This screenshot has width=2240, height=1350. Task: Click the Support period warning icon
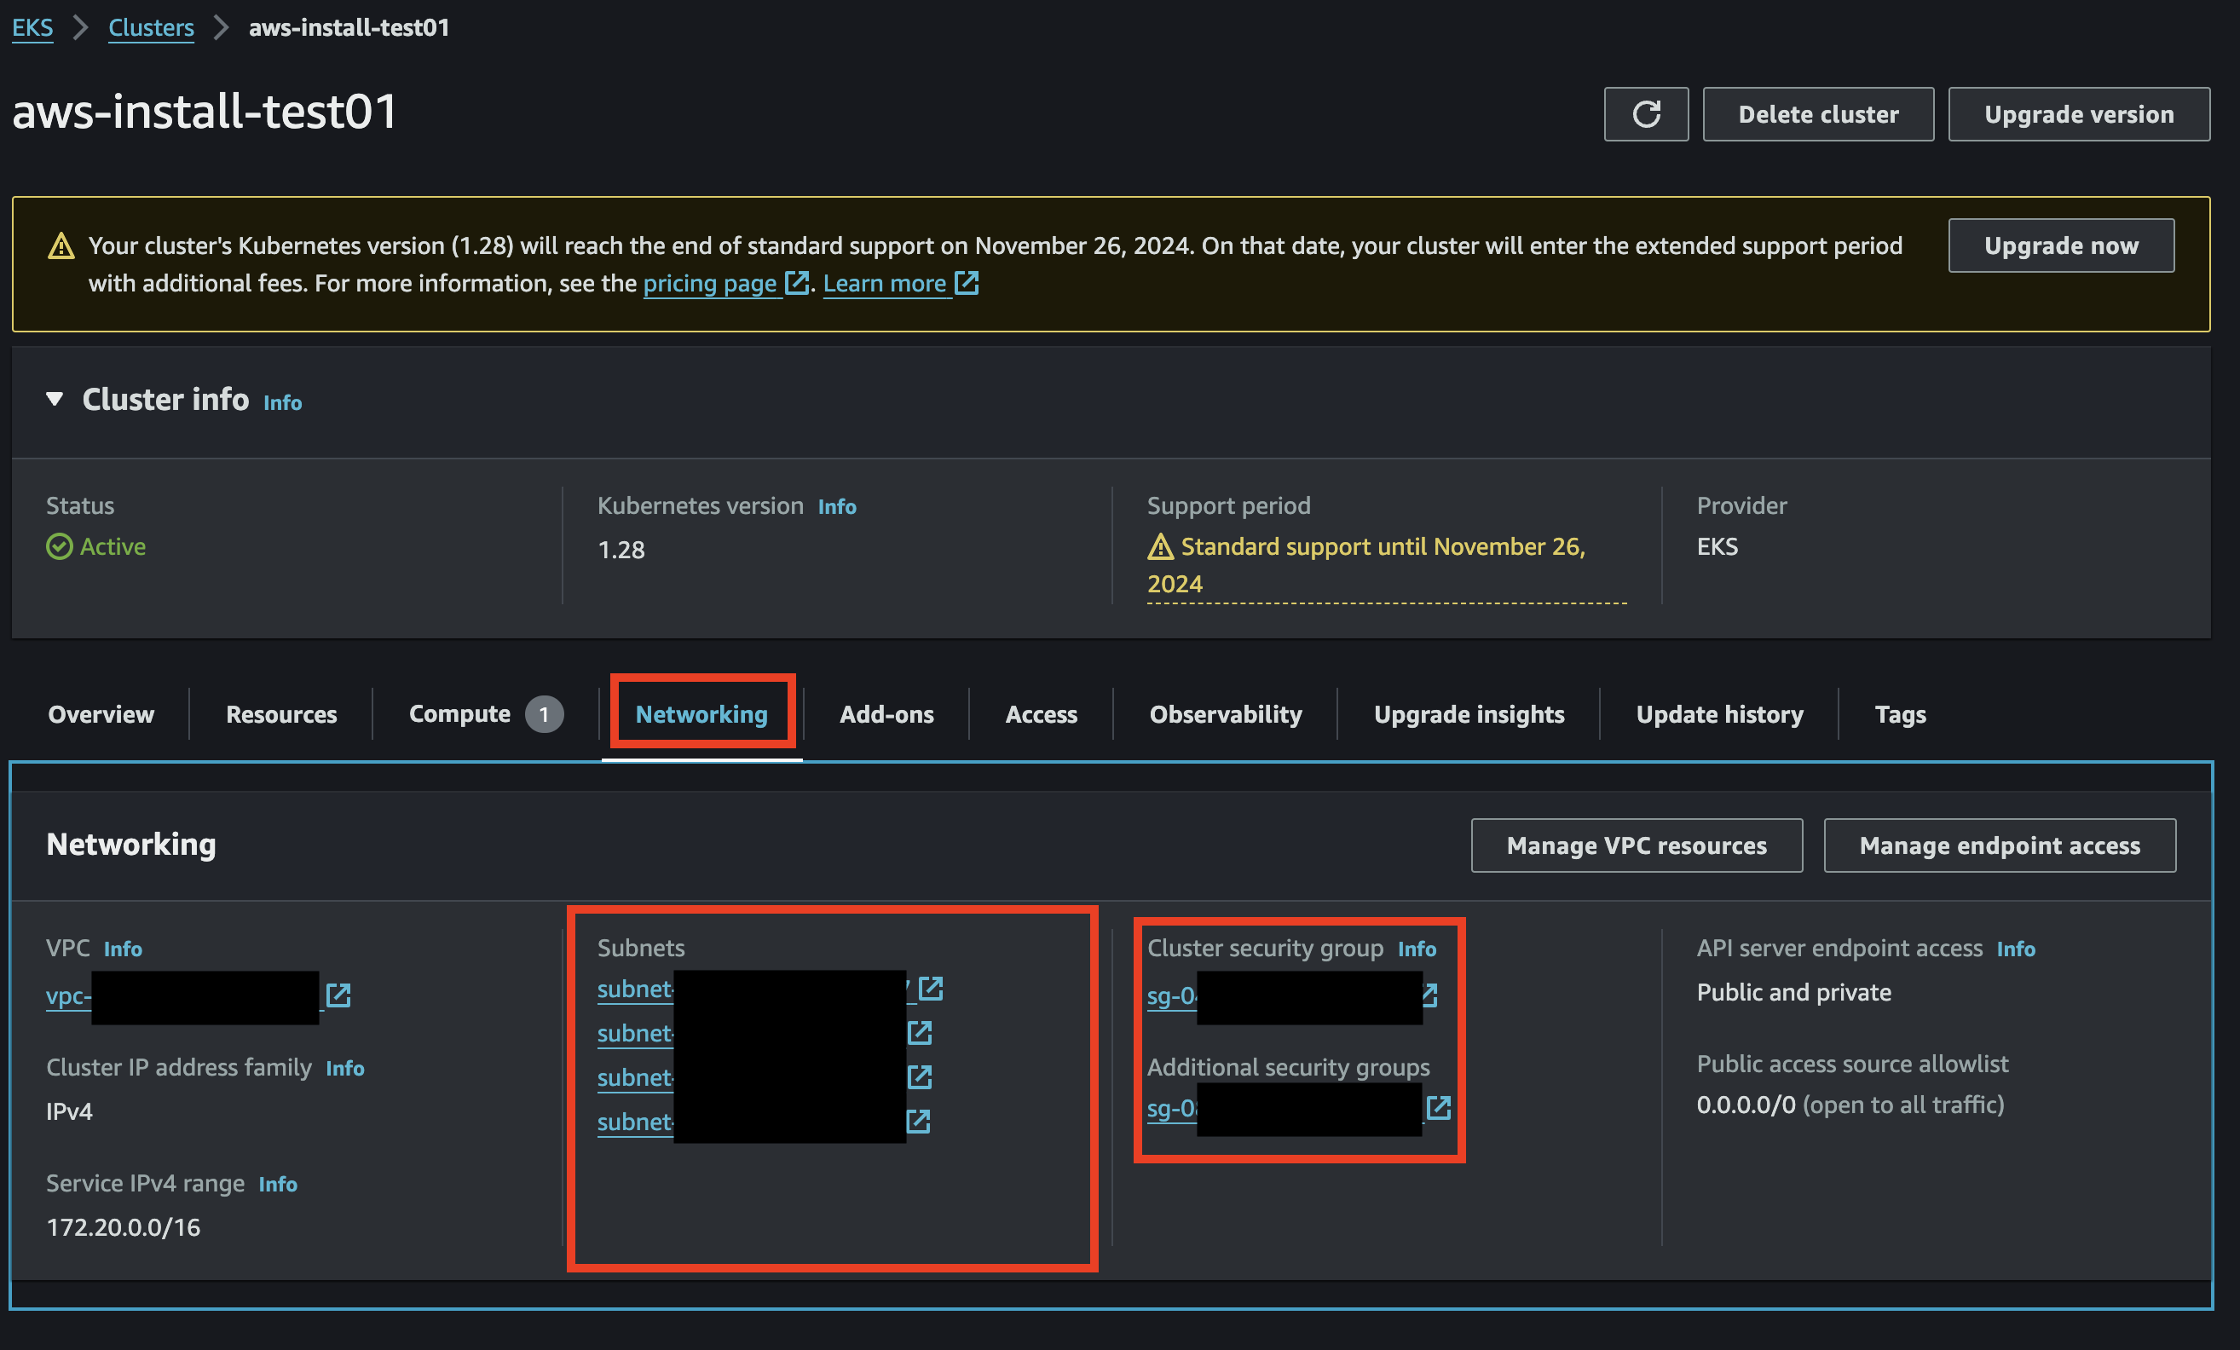point(1160,546)
